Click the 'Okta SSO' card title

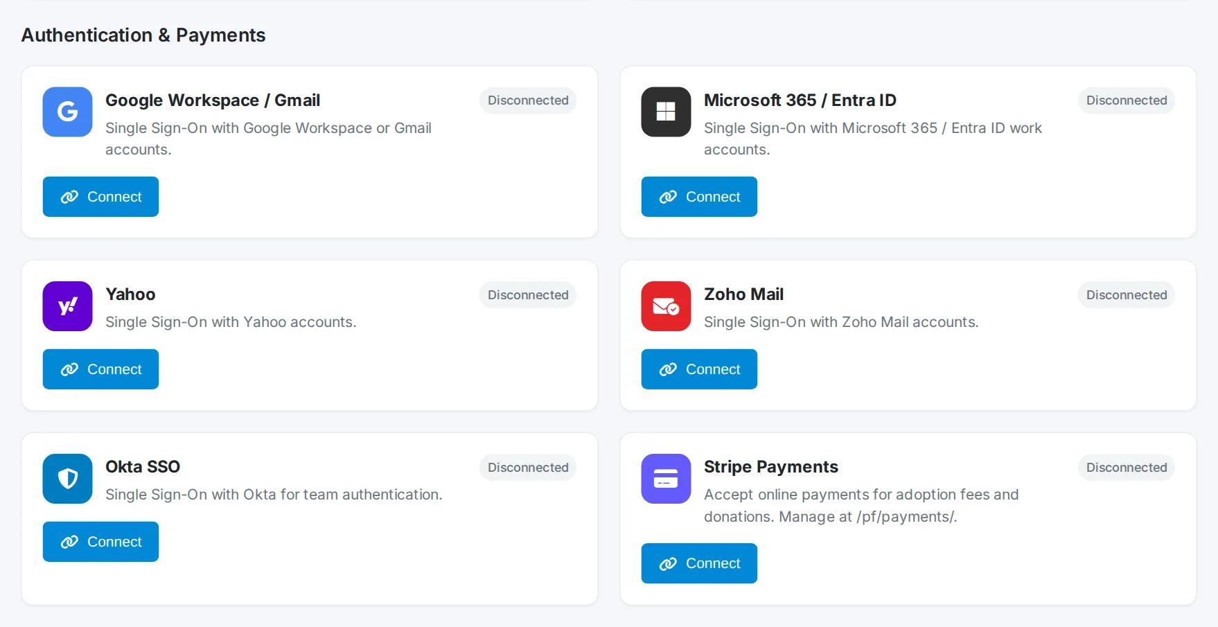[x=143, y=467]
